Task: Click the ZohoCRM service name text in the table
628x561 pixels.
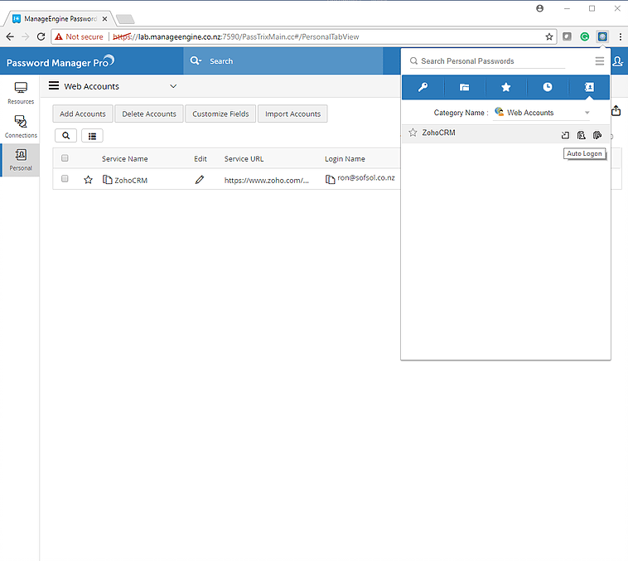Action: coord(131,181)
